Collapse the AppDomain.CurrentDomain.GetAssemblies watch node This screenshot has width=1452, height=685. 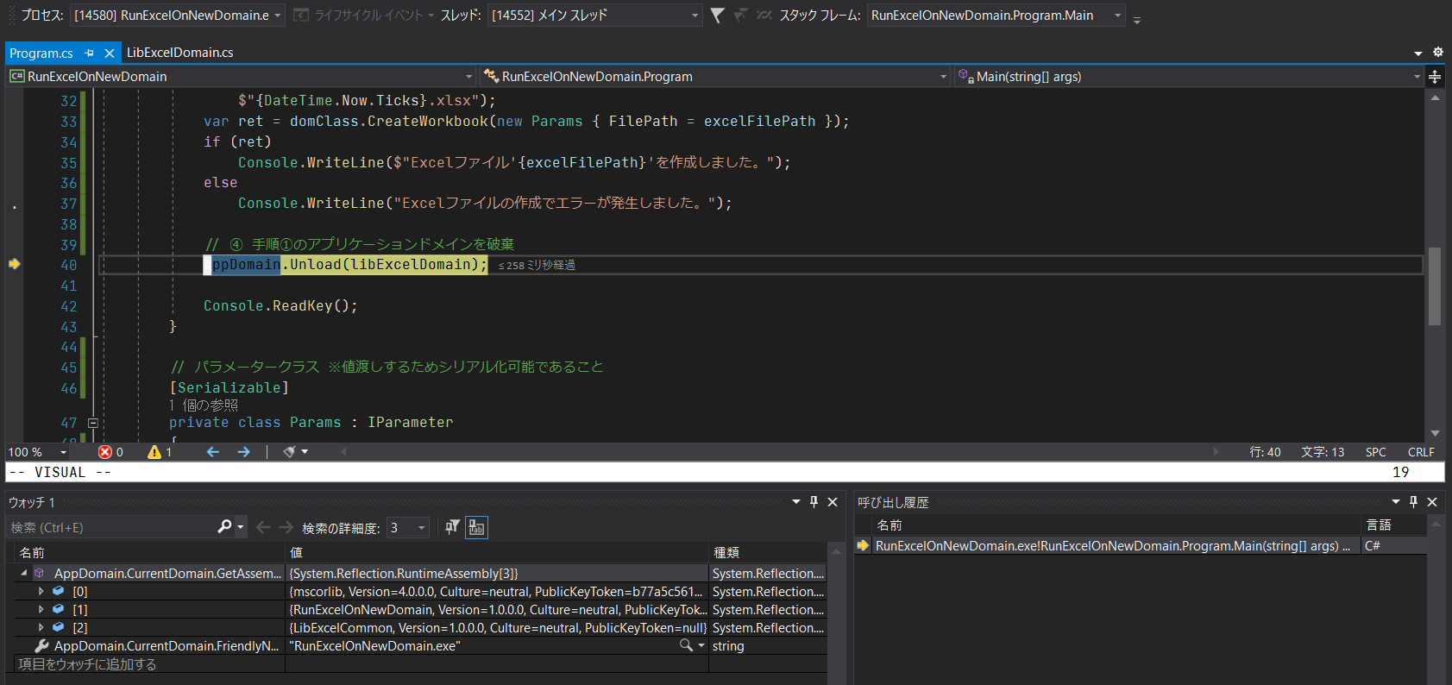pos(24,573)
